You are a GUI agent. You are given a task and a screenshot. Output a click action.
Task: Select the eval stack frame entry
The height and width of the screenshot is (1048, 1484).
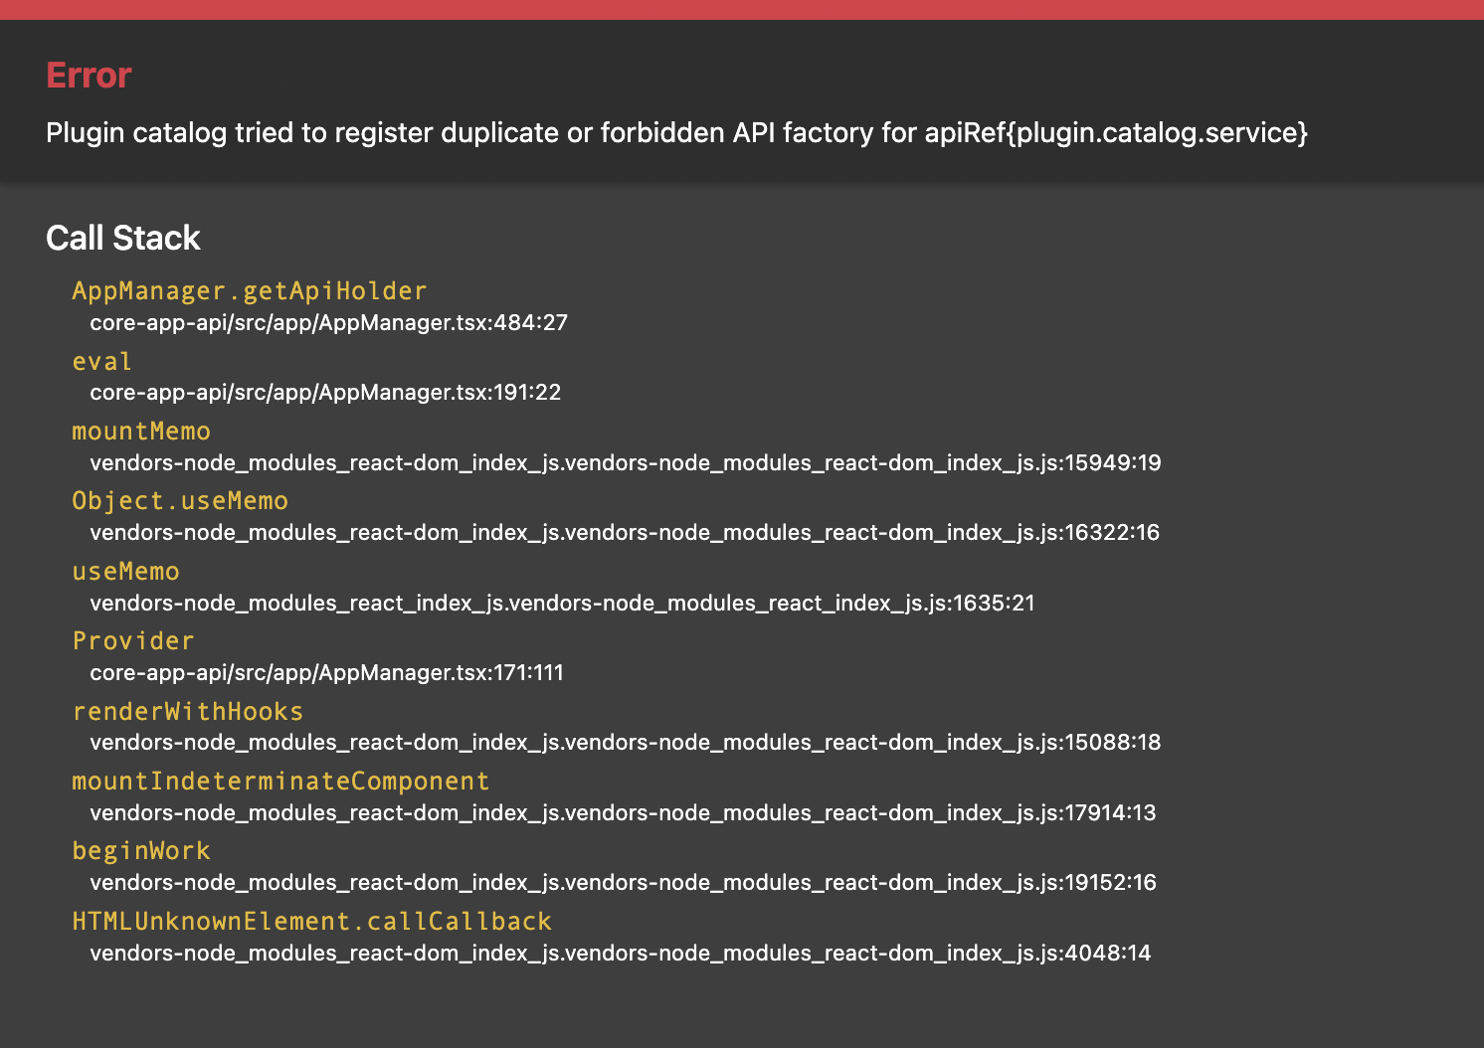tap(100, 361)
